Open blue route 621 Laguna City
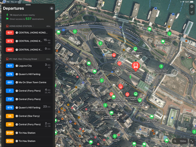This screenshot has width=196, height=147. 28,66
